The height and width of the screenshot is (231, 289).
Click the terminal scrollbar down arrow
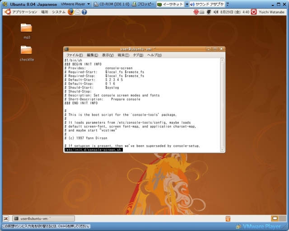point(222,150)
